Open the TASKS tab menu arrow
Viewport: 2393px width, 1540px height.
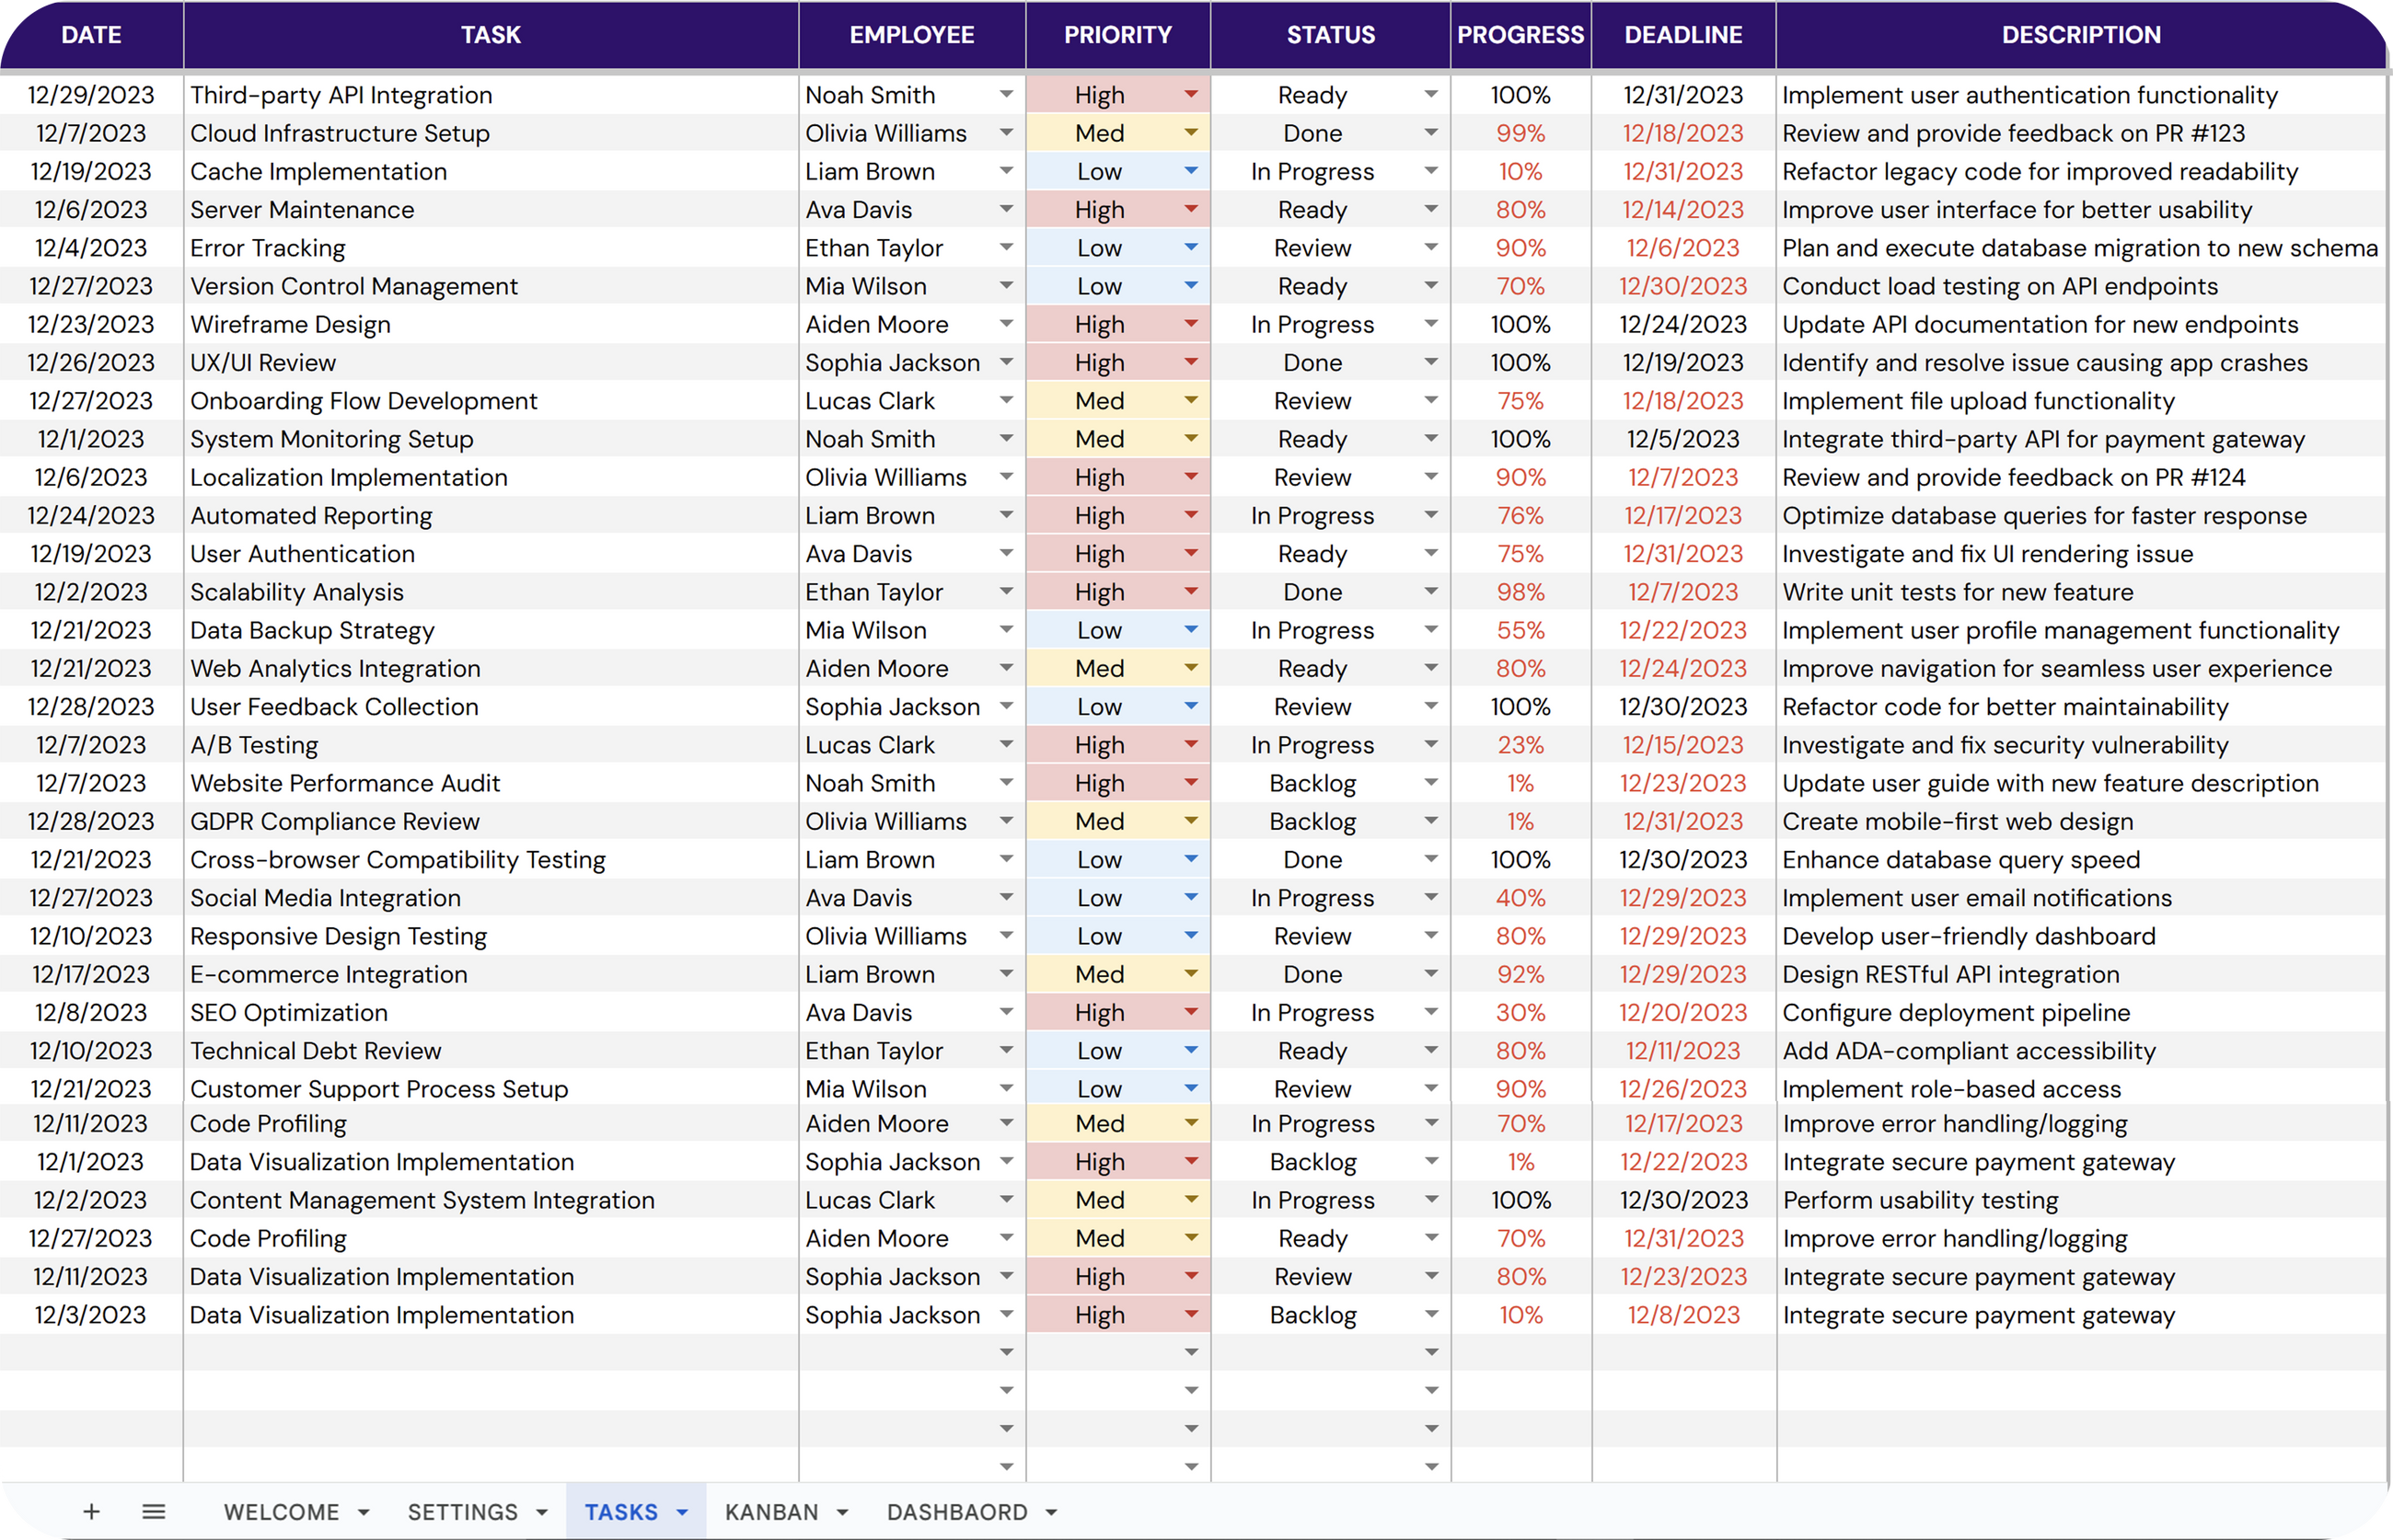tap(682, 1512)
